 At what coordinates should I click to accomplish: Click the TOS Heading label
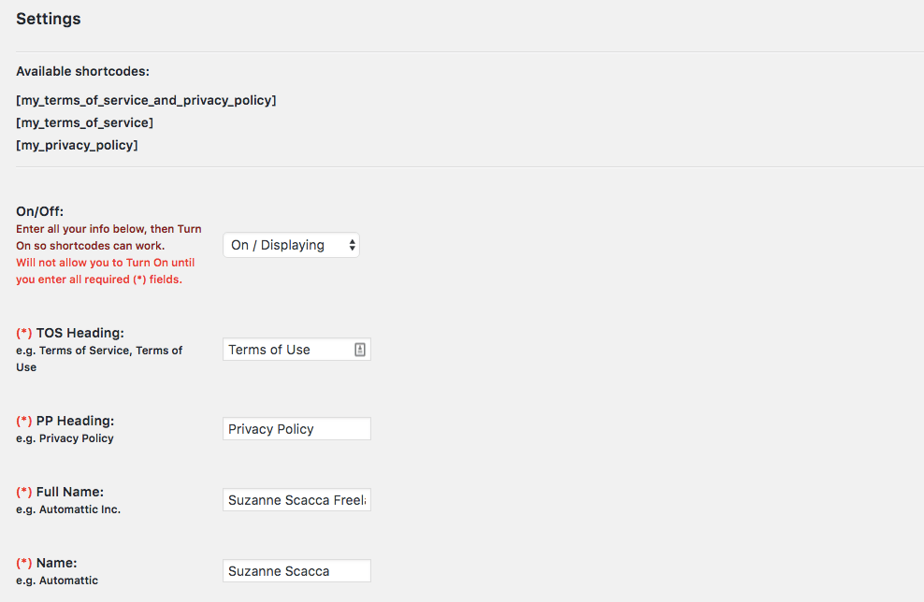tap(70, 333)
